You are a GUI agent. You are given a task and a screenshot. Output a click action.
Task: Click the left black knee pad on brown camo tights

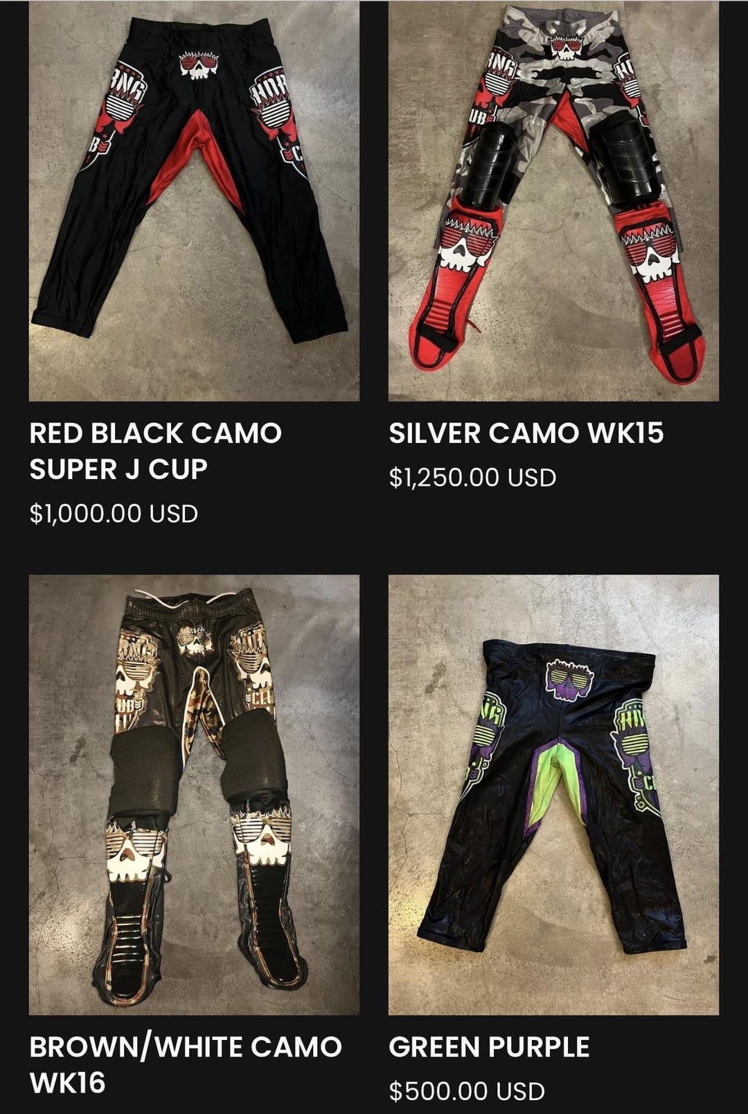pos(146,773)
